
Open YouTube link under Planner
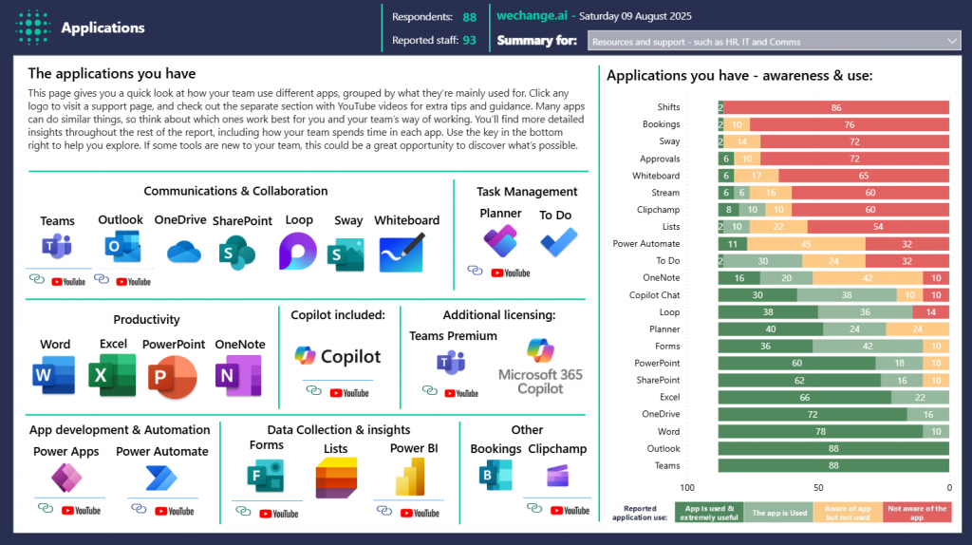click(x=511, y=272)
